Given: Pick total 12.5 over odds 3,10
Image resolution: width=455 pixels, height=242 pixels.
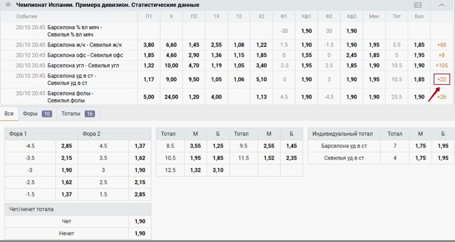Looking at the screenshot, I should (x=218, y=170).
